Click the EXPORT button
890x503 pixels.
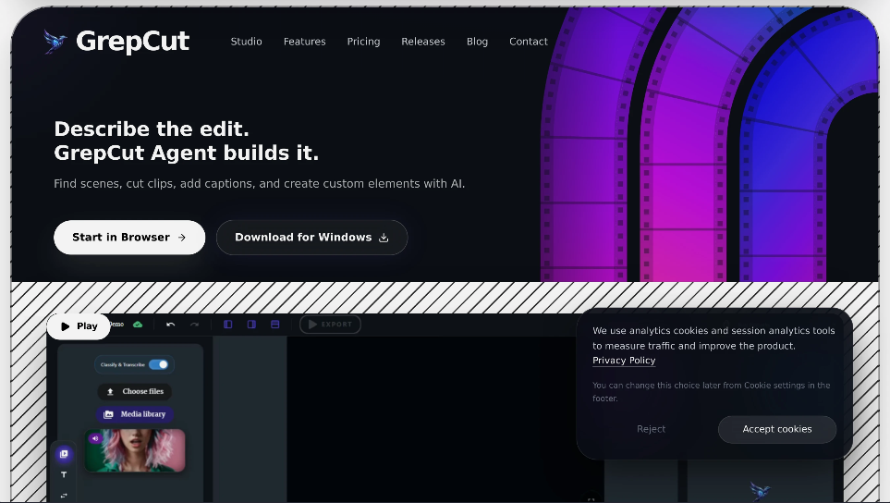[330, 325]
